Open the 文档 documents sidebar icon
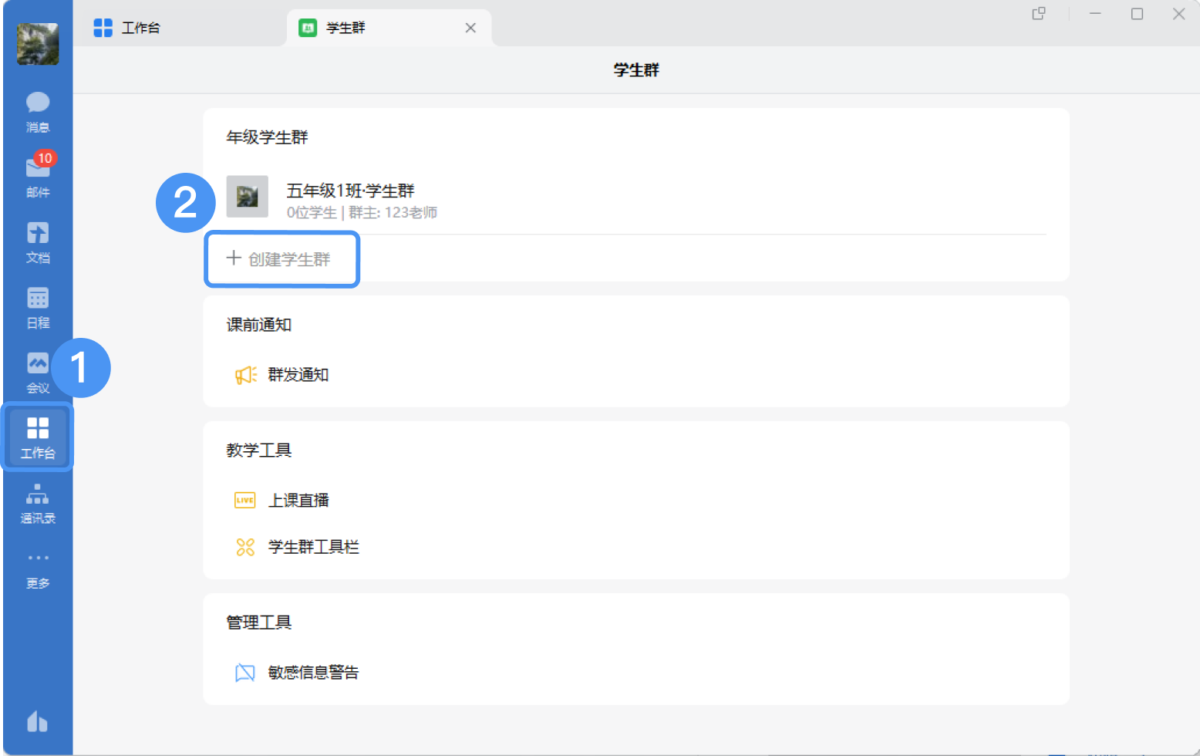The height and width of the screenshot is (756, 1200). click(37, 241)
